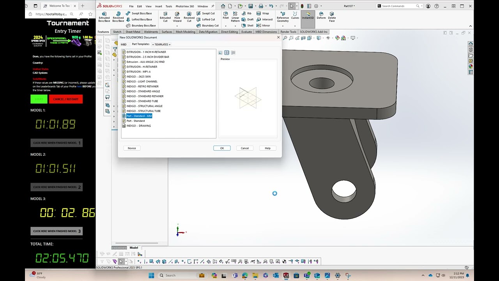
Task: Select the Rib feature tool
Action: pyautogui.click(x=246, y=13)
